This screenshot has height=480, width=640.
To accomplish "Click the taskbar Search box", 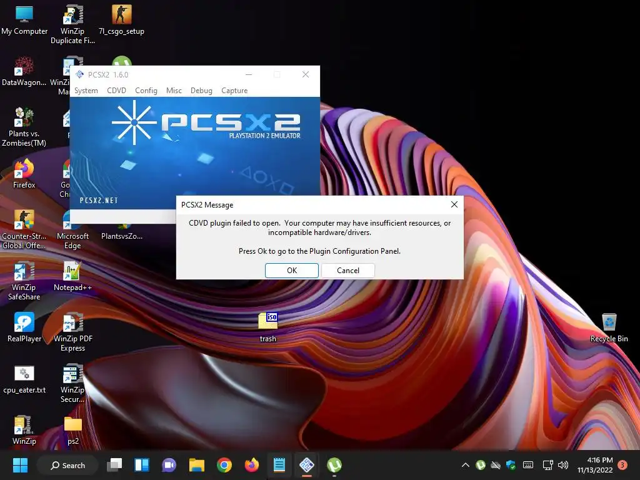I will [x=67, y=465].
